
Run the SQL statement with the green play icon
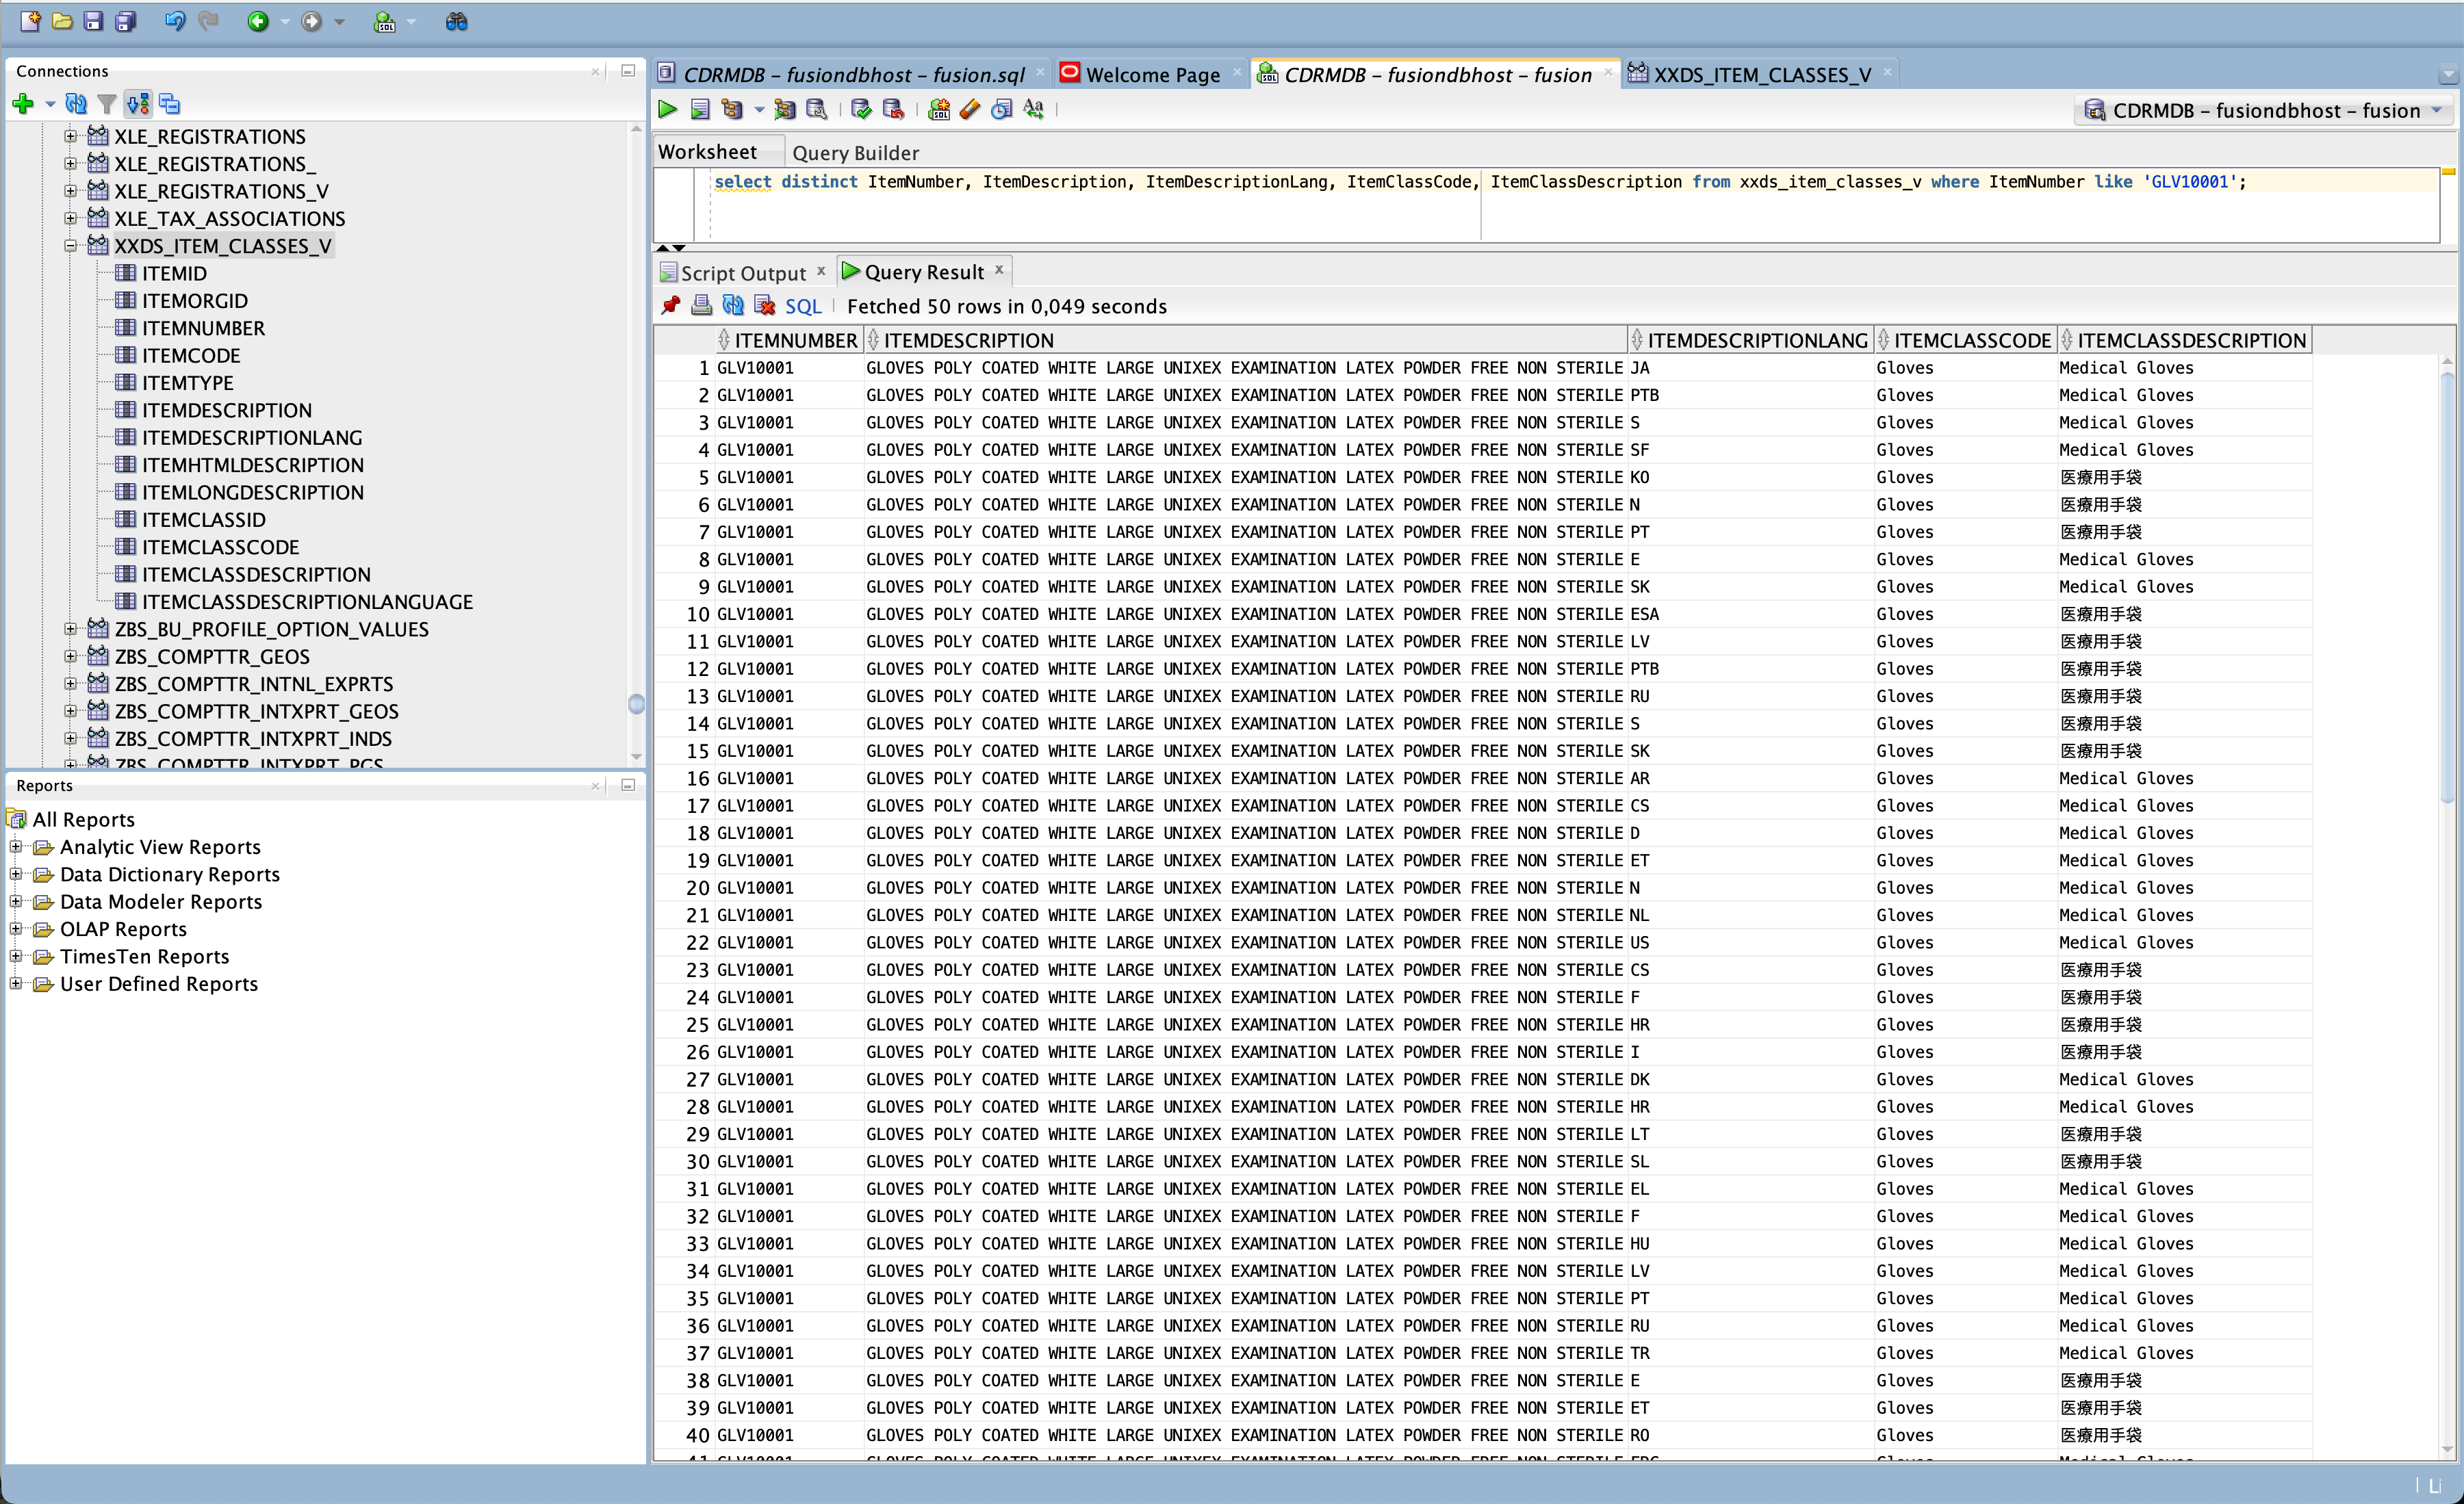(x=667, y=109)
